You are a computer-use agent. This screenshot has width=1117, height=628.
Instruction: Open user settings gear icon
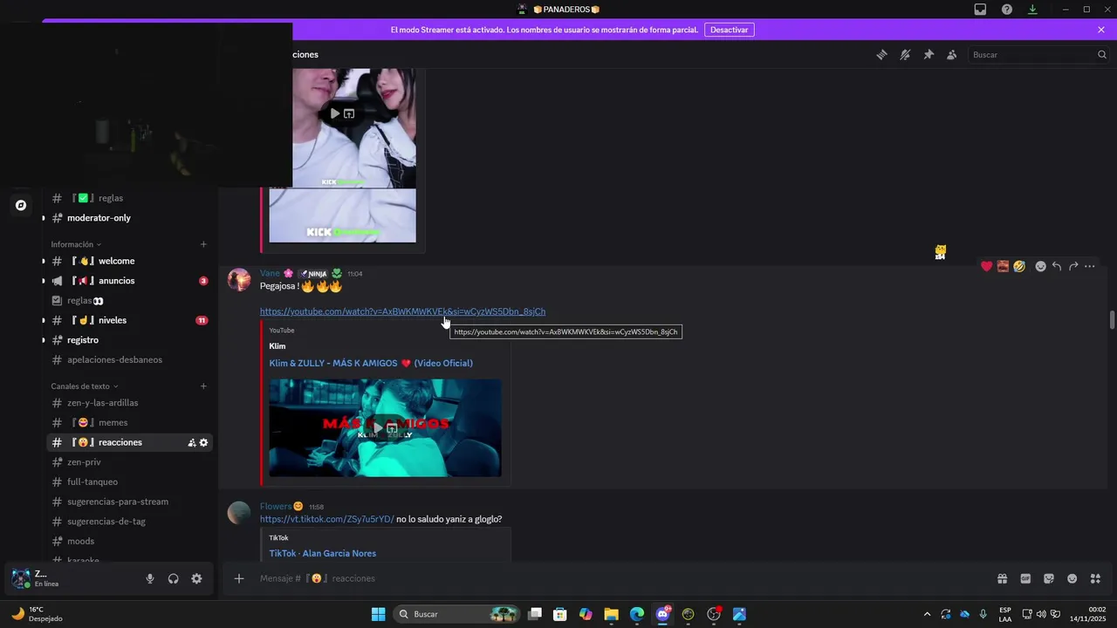(x=196, y=578)
